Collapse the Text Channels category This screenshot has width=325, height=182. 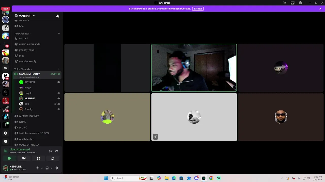[23, 34]
